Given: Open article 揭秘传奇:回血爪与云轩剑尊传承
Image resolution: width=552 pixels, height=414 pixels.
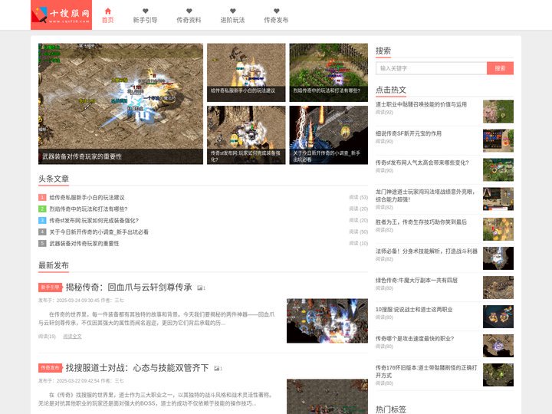Looking at the screenshot, I should (129, 287).
